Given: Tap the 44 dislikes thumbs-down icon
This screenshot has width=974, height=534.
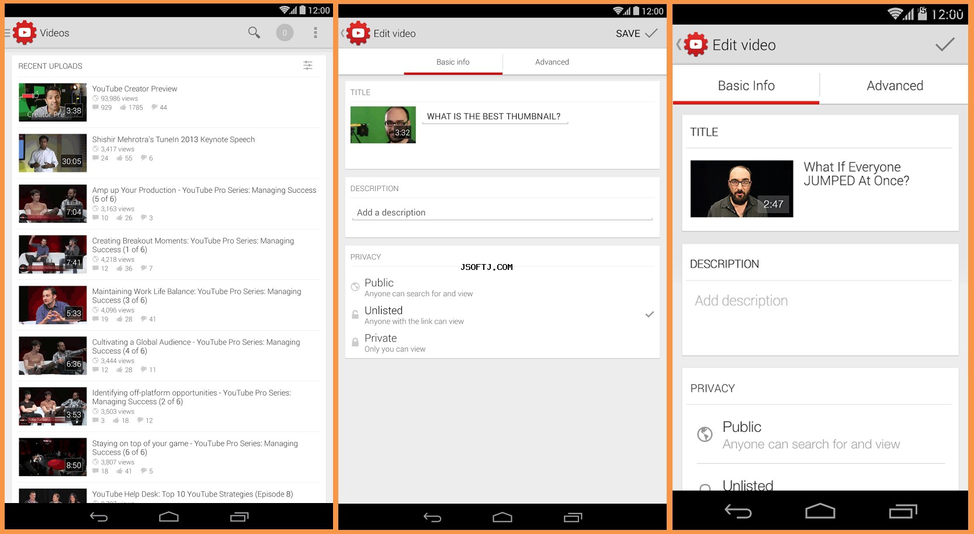Looking at the screenshot, I should click(154, 108).
